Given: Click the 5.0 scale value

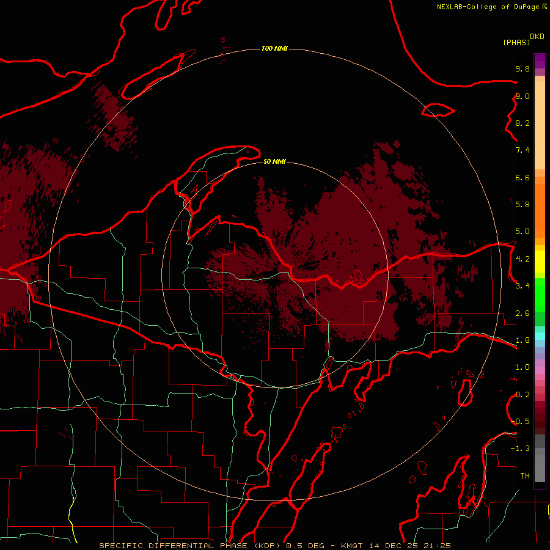Looking at the screenshot, I should [522, 232].
